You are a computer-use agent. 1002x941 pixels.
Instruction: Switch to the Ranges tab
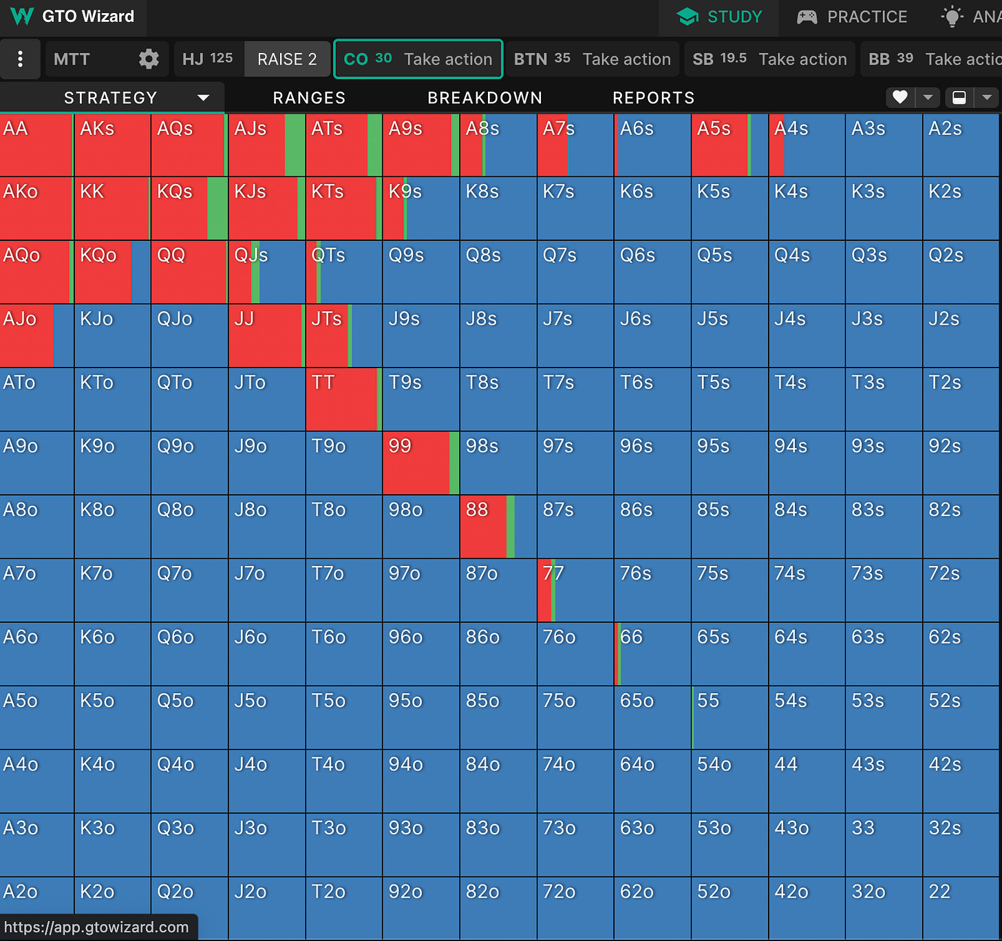point(309,98)
